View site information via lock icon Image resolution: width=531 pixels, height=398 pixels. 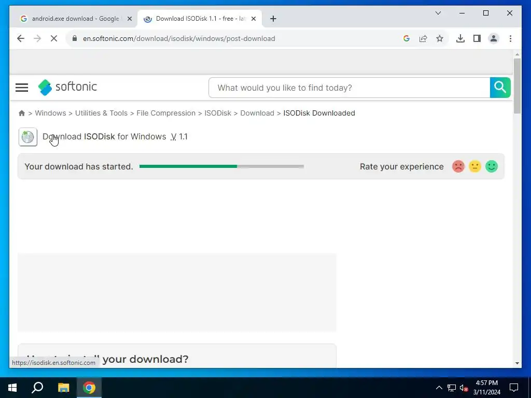click(x=75, y=38)
